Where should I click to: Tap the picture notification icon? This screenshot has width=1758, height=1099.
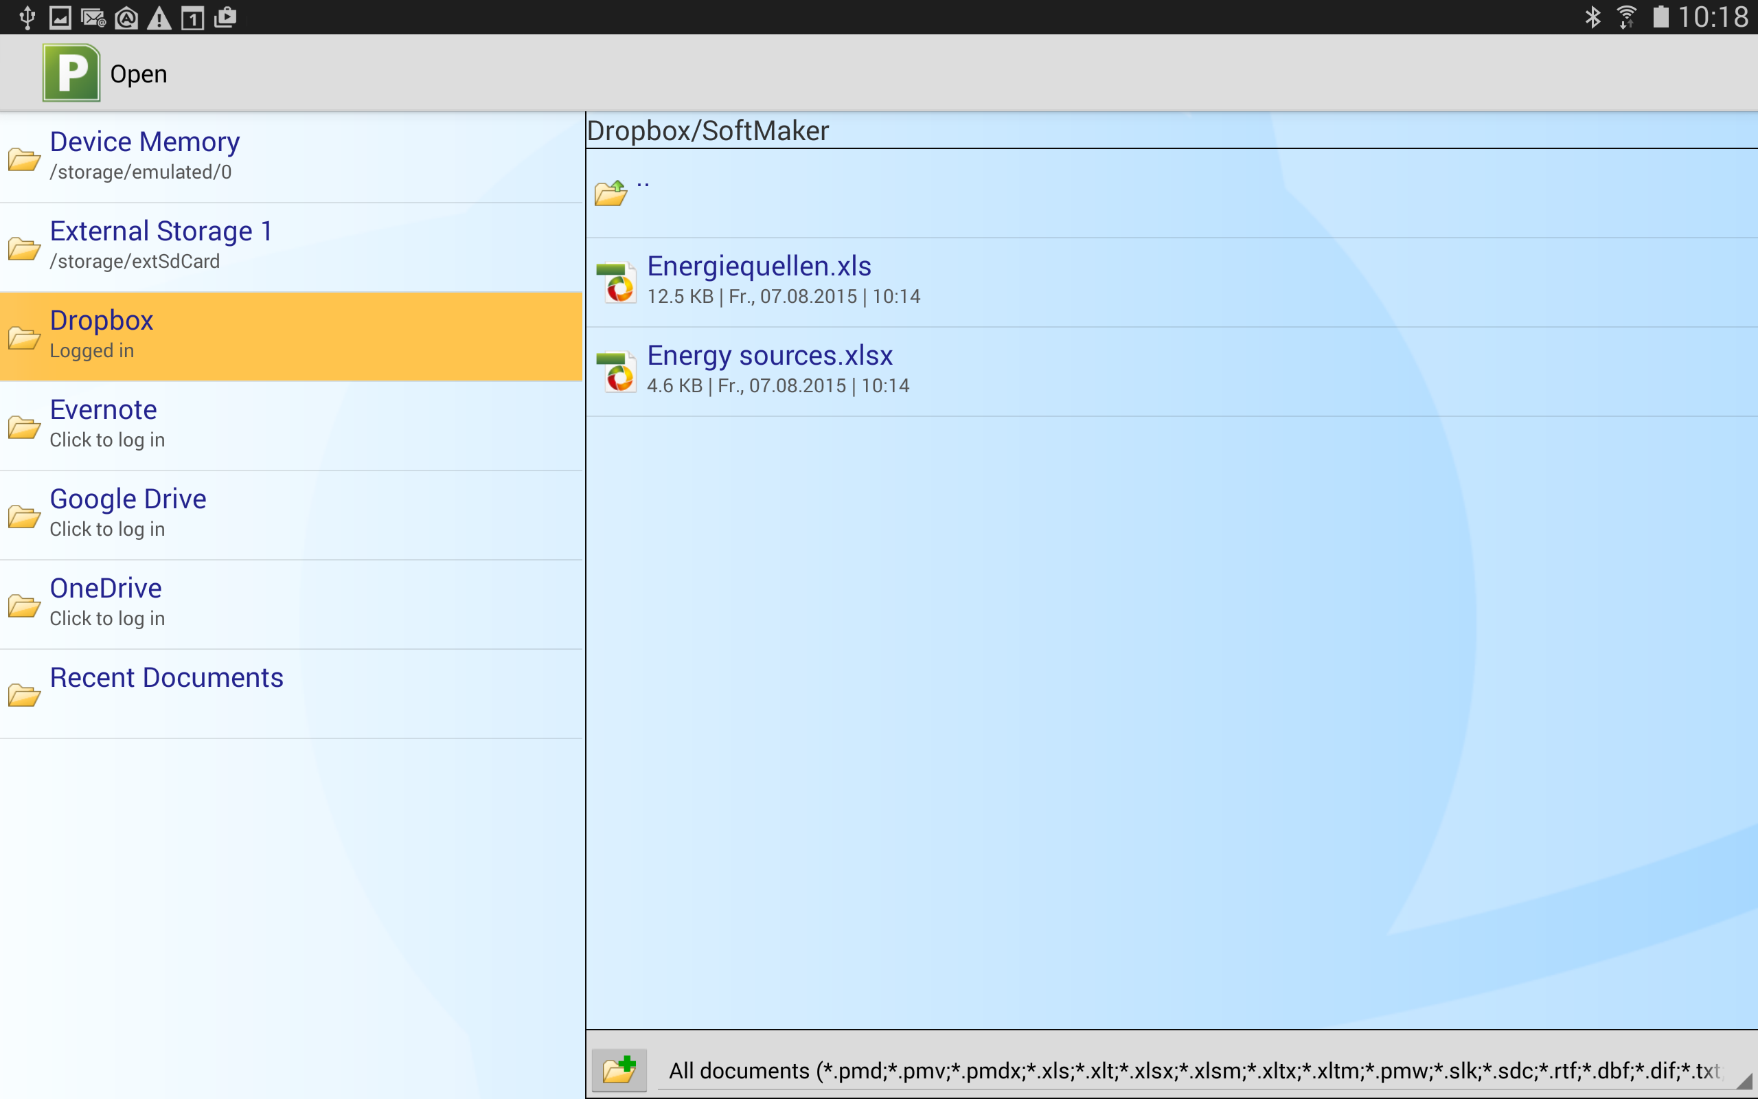[x=60, y=17]
